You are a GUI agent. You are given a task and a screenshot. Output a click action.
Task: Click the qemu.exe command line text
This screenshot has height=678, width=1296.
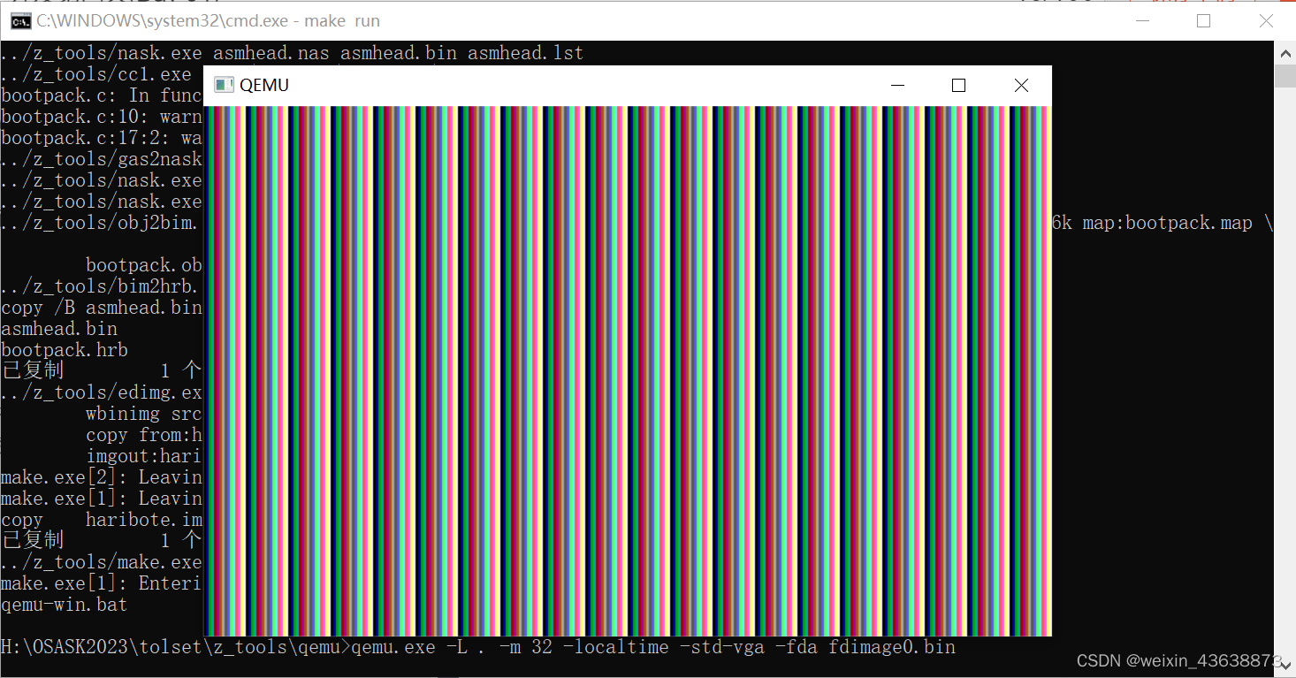(653, 647)
